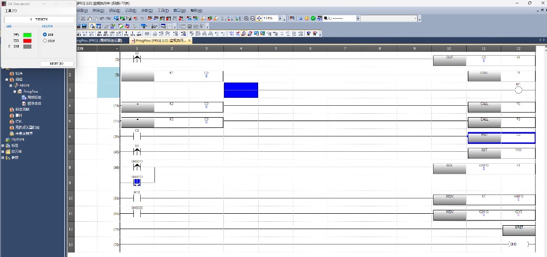Open the 工具(T) menu in main window

163,11
